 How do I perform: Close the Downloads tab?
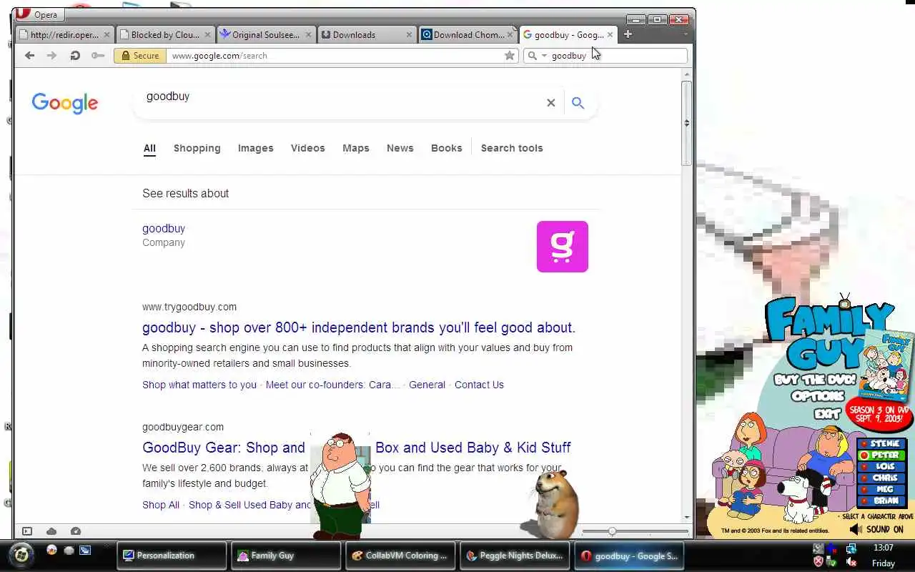coord(410,34)
